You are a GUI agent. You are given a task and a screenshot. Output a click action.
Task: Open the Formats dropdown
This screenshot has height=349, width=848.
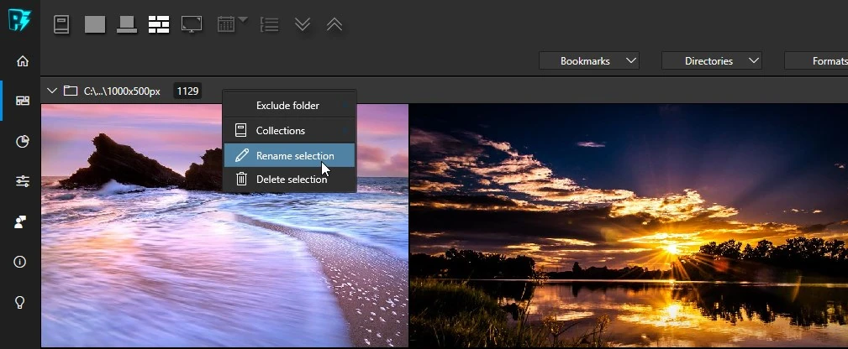[x=816, y=61]
